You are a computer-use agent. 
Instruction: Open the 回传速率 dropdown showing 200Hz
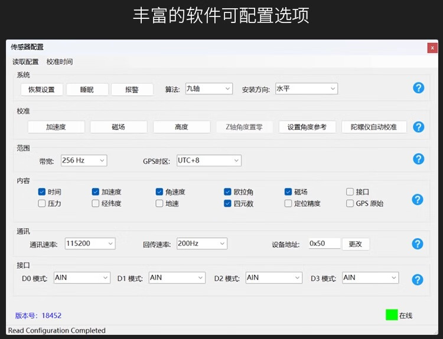201,243
